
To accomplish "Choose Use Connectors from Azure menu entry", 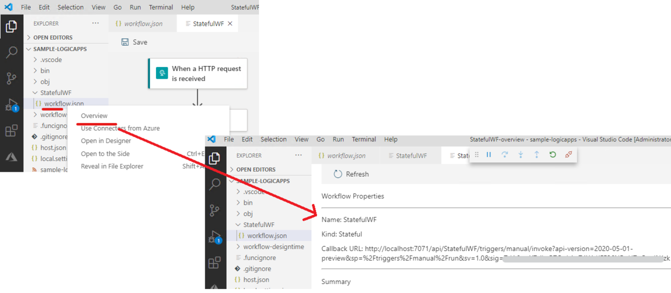I will point(120,128).
